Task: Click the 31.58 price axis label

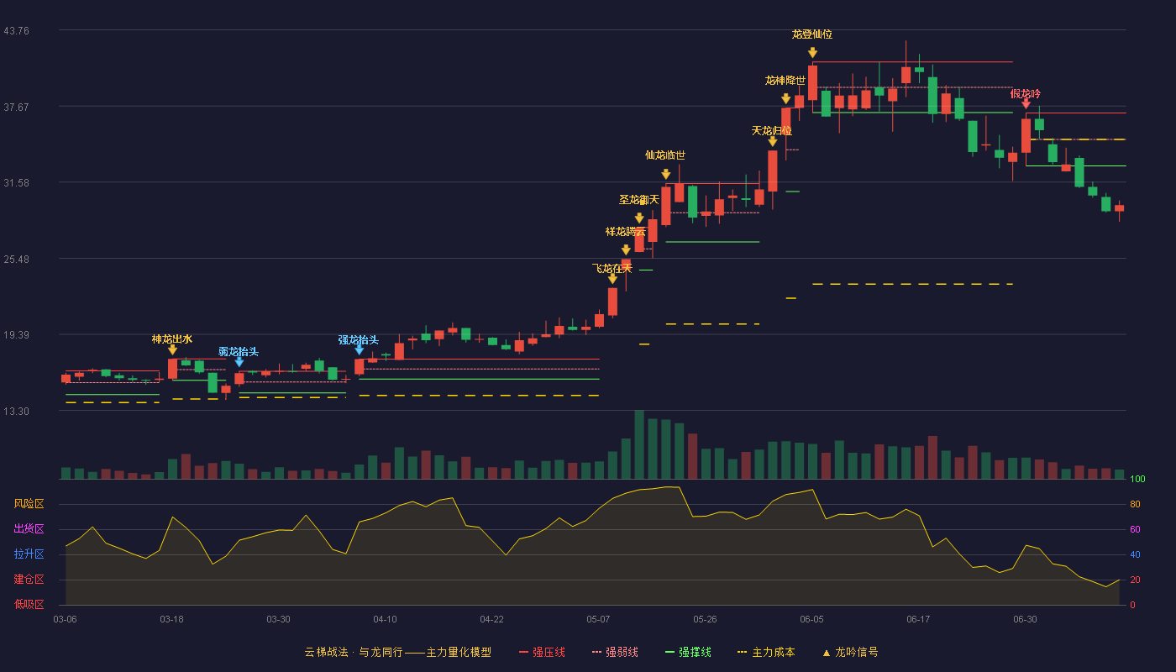Action: (x=17, y=183)
